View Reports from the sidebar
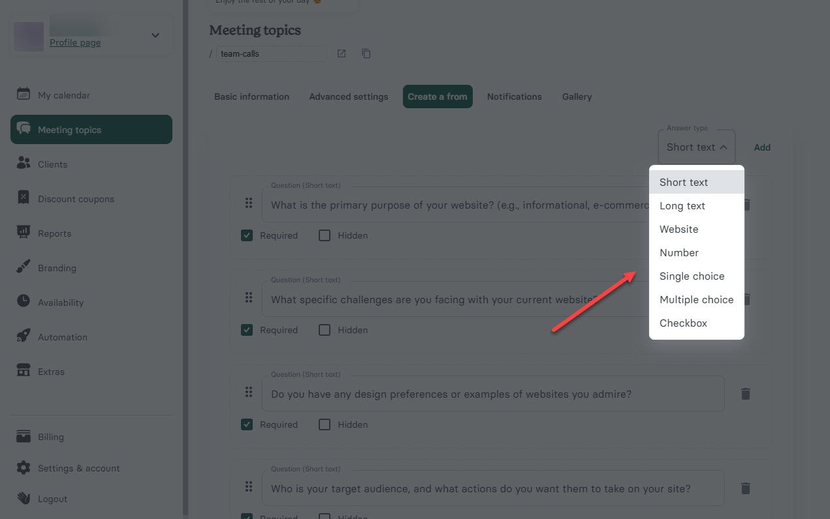Viewport: 830px width, 519px height. pos(54,233)
